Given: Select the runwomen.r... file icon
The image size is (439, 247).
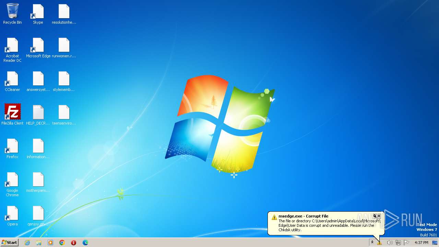Looking at the screenshot, I should click(64, 48).
